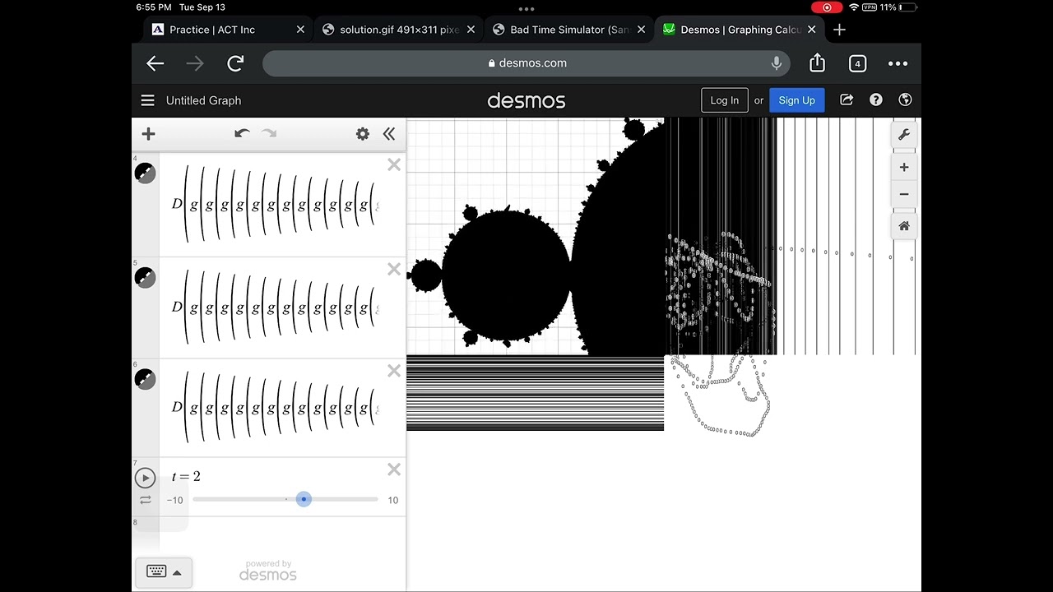Click the expression 4 formula field
Screen dimensions: 1053x592
(276, 205)
